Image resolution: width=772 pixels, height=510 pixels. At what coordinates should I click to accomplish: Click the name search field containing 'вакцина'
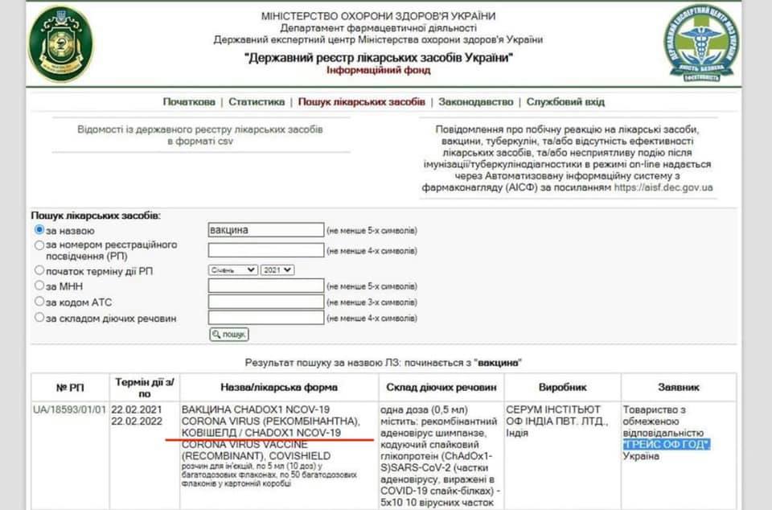click(265, 230)
